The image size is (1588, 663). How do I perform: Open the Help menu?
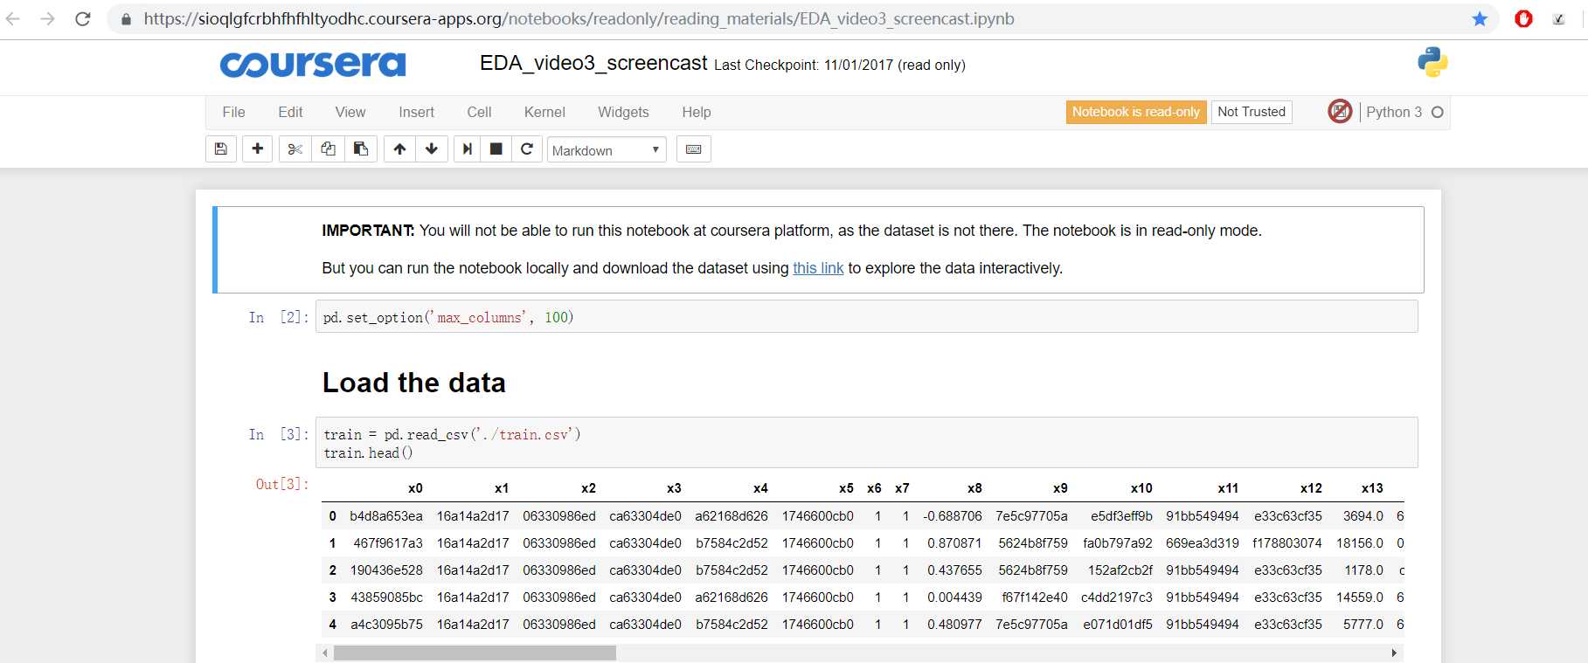[x=697, y=112]
